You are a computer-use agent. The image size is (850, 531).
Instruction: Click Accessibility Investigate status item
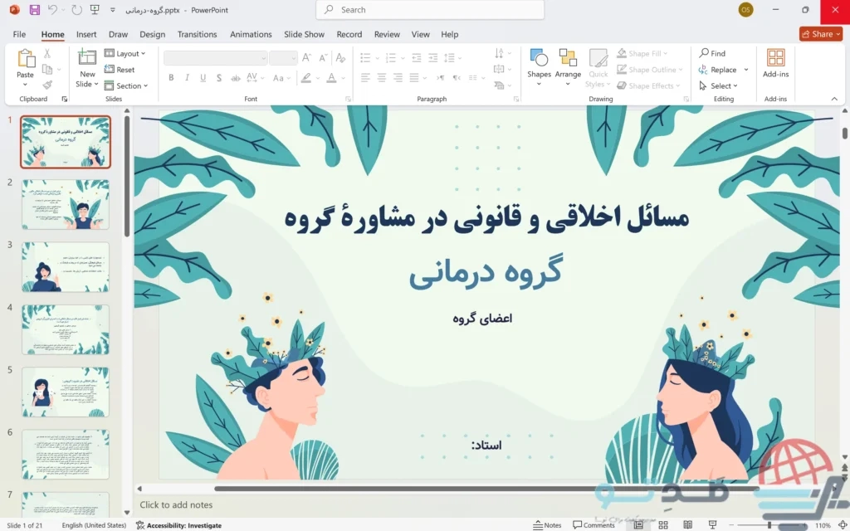click(178, 525)
